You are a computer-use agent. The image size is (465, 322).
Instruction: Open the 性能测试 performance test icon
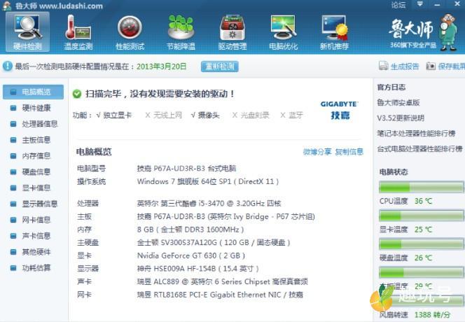[x=130, y=32]
